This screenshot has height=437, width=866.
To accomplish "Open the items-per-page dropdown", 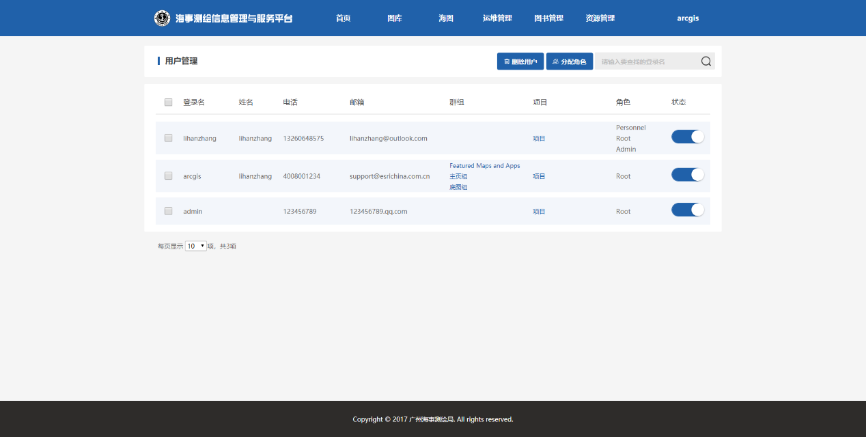I will tap(196, 246).
